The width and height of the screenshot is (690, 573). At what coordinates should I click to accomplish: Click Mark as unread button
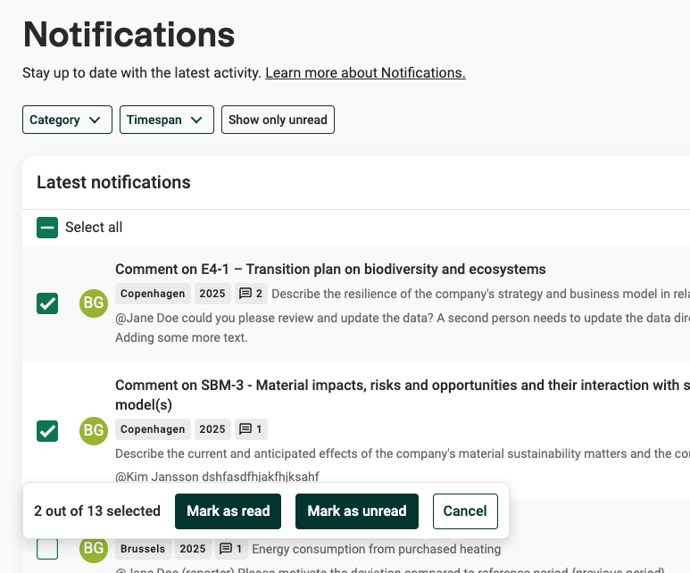[x=357, y=511]
